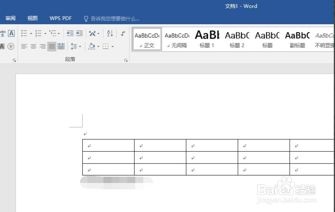Apply the 标题 style

point(267,39)
